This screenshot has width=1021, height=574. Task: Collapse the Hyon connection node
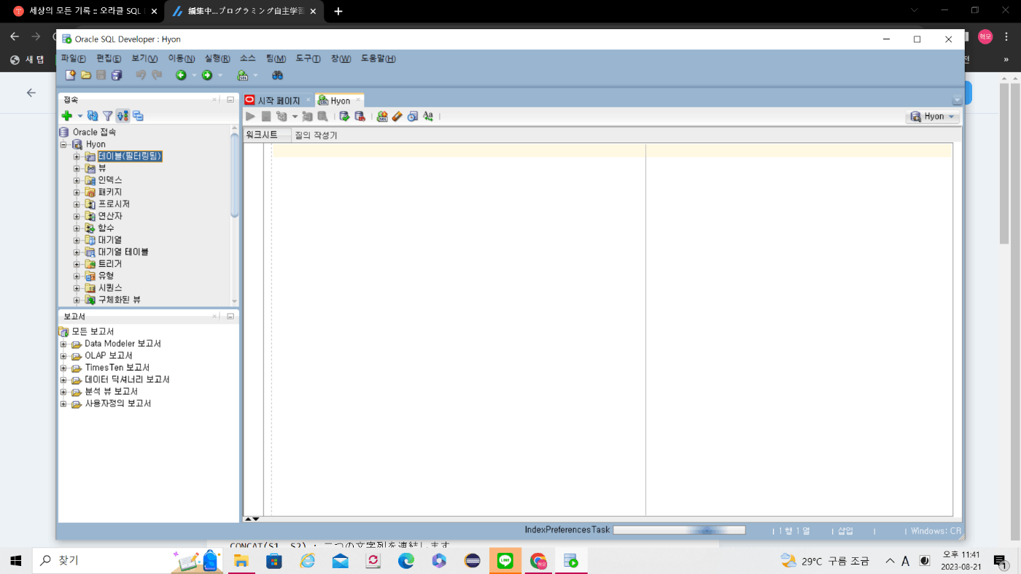click(x=63, y=144)
